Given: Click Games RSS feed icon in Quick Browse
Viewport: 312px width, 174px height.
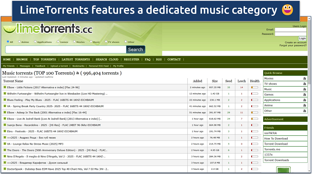Looking at the screenshot, I should click(304, 95).
